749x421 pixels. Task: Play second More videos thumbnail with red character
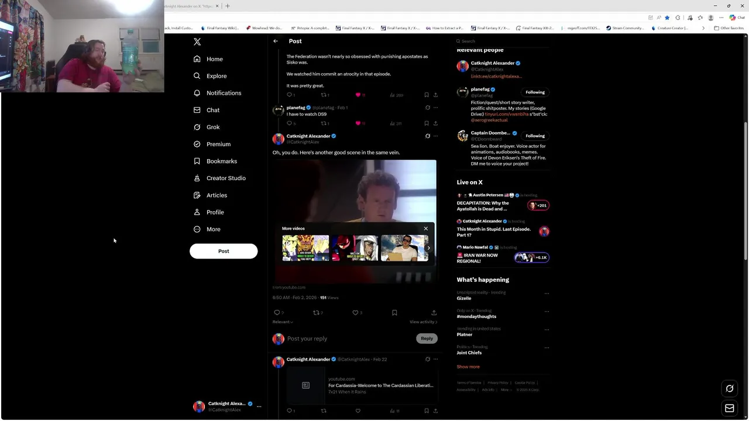click(355, 248)
